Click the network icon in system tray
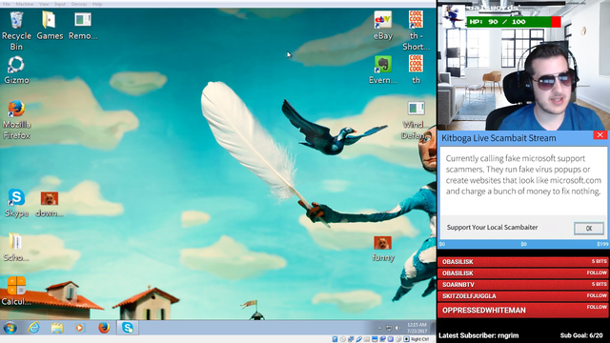 [388, 328]
